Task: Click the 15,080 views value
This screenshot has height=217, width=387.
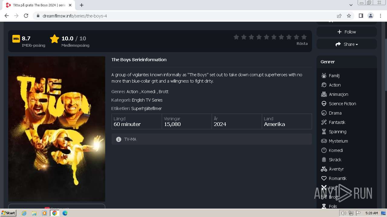Action: pyautogui.click(x=172, y=124)
